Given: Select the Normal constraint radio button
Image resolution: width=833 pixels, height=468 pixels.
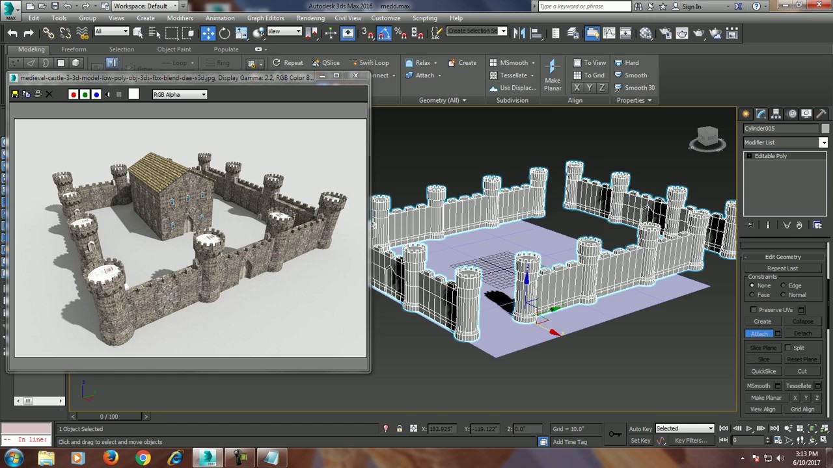Looking at the screenshot, I should [x=783, y=295].
